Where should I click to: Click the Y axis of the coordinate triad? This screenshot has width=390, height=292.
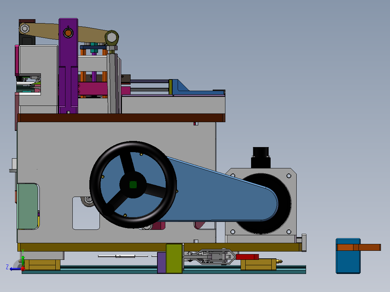23,261
